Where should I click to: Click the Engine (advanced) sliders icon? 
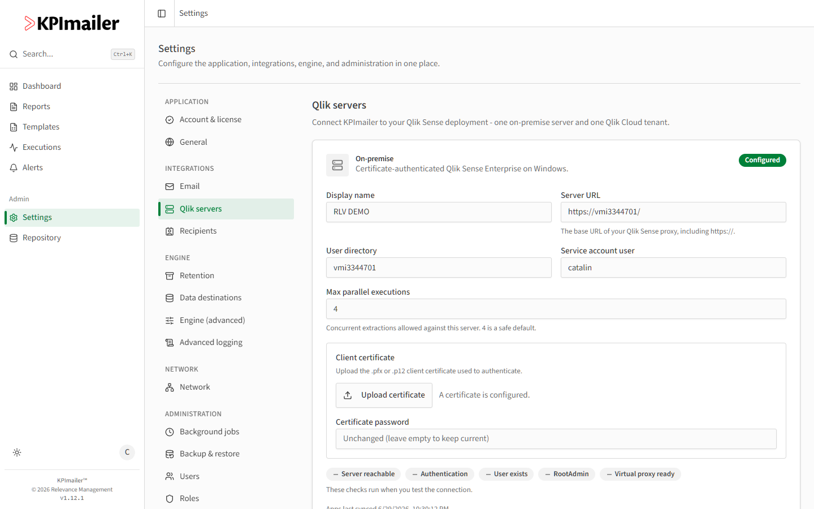tap(170, 321)
